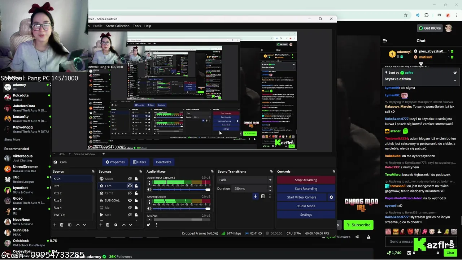Open the Scale to Window preview dropdown
The height and width of the screenshot is (260, 462).
(x=89, y=154)
